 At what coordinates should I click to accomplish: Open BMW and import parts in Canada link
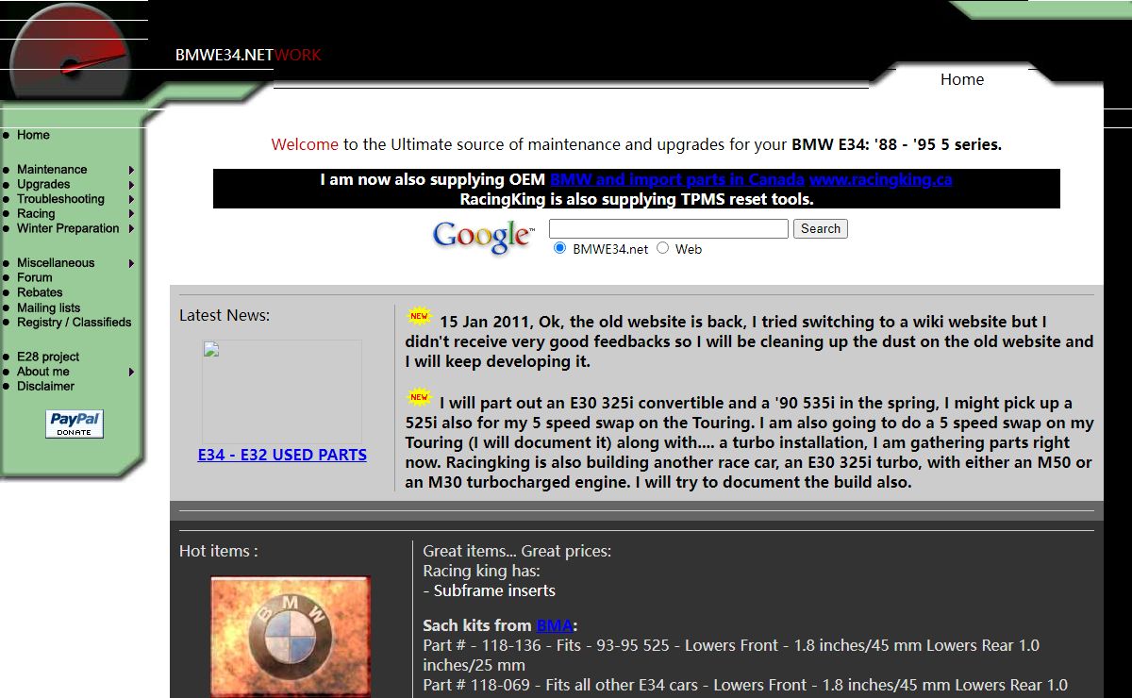point(677,179)
